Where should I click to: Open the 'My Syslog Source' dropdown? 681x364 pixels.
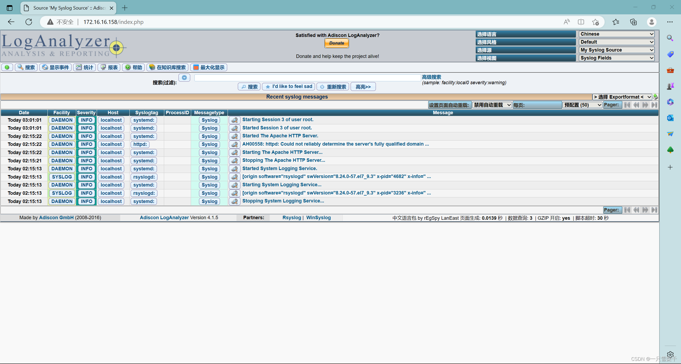point(617,50)
